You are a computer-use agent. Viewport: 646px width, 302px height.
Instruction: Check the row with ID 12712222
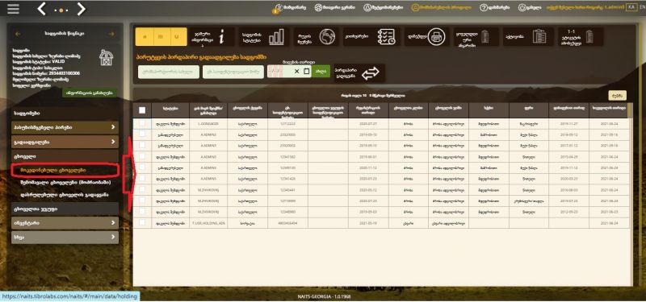coord(142,123)
